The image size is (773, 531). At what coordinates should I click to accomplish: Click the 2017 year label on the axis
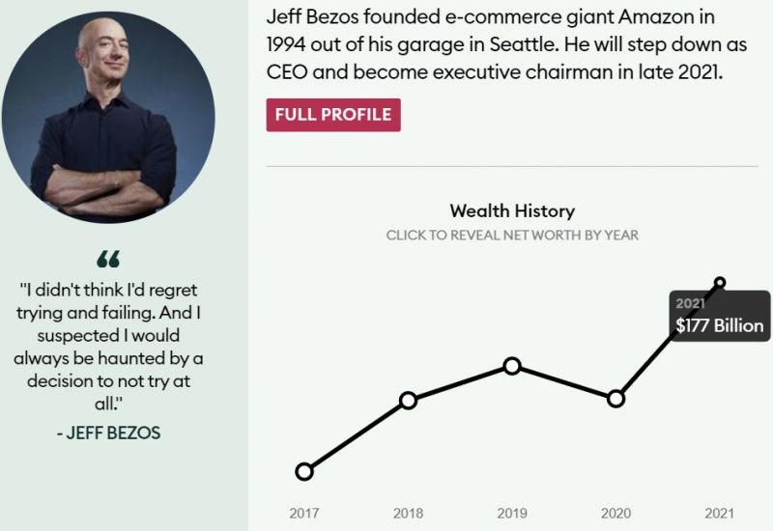coord(304,514)
